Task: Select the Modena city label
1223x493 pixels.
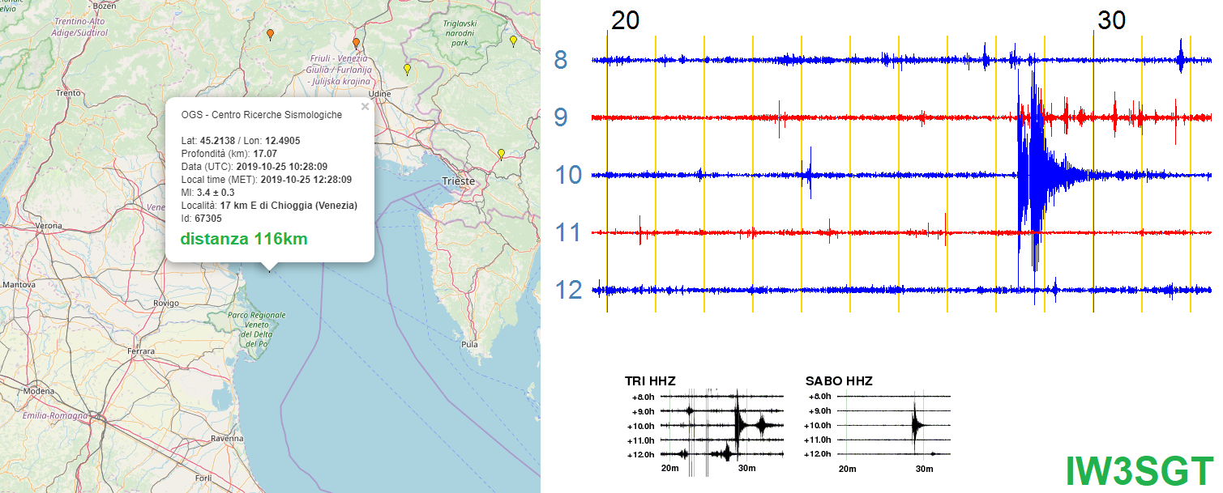Action: click(39, 391)
